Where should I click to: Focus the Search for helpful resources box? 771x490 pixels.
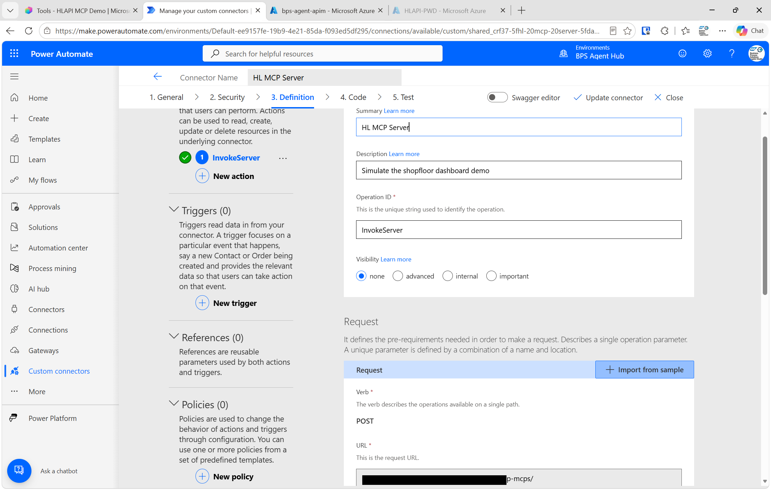322,54
